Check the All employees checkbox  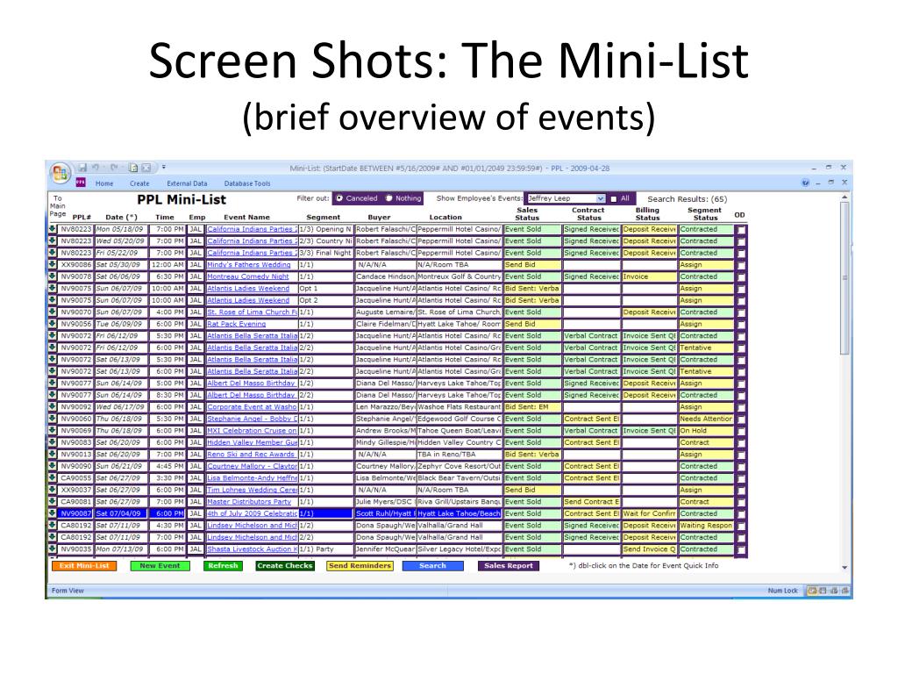pyautogui.click(x=613, y=199)
